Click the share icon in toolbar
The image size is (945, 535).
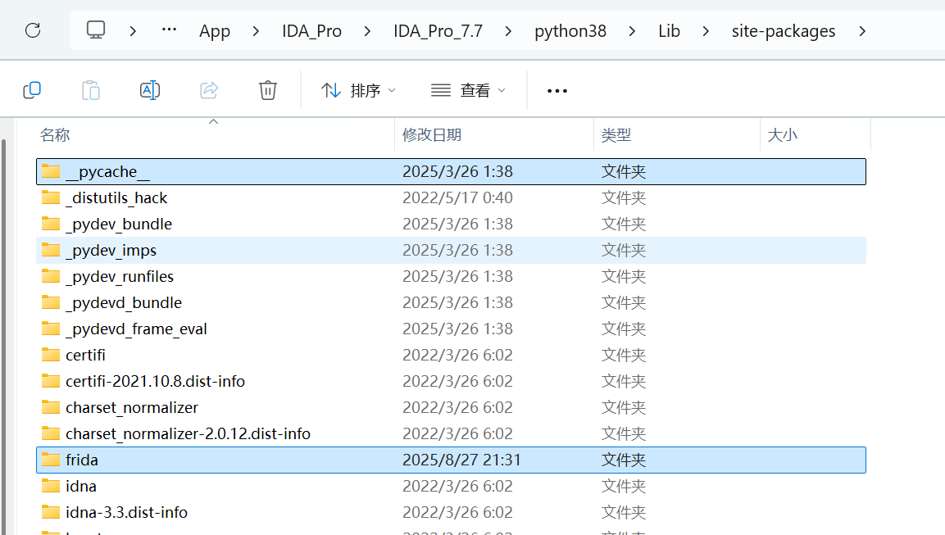click(x=208, y=90)
